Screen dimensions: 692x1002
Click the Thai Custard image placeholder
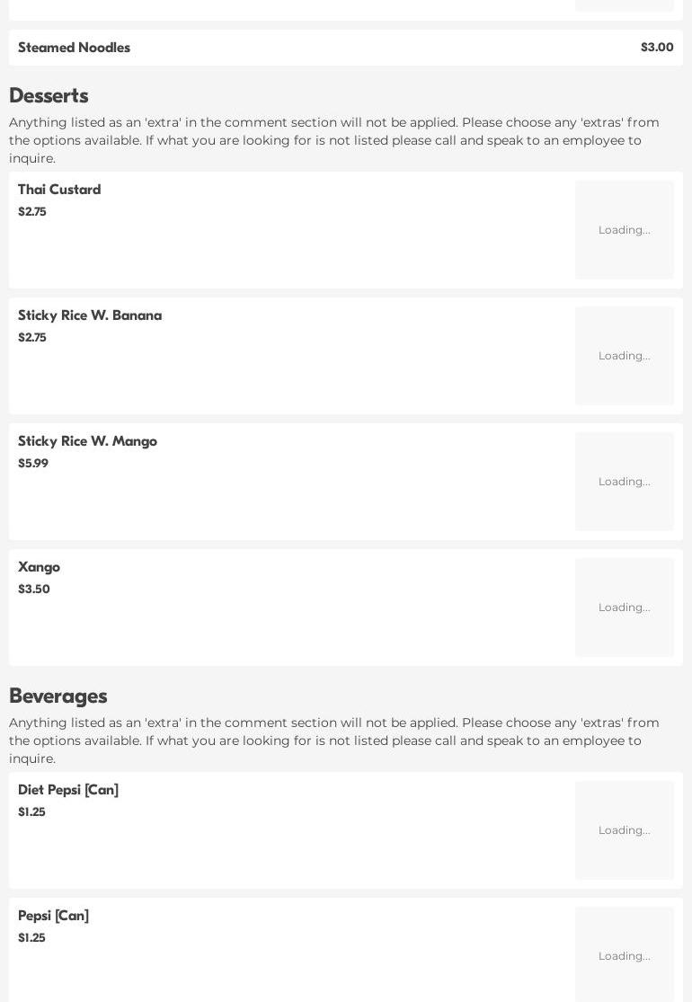(x=625, y=230)
